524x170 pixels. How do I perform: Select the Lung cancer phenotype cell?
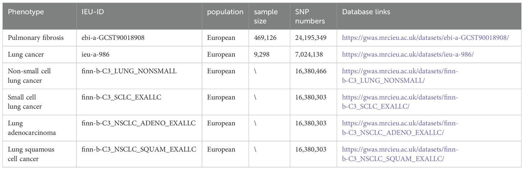pyautogui.click(x=24, y=55)
